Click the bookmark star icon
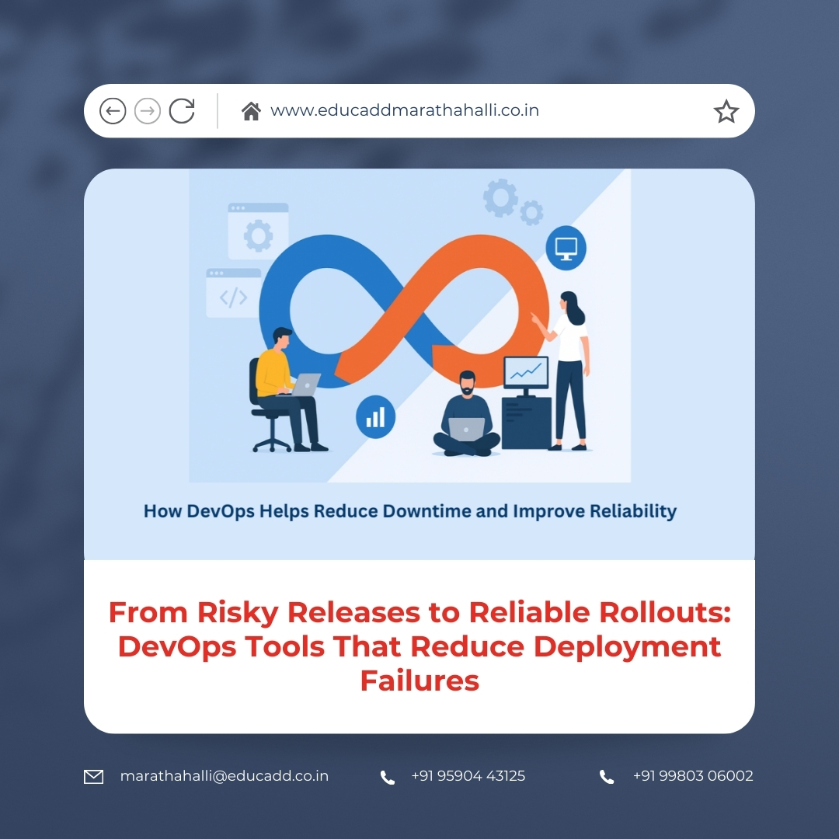The height and width of the screenshot is (839, 839). click(x=726, y=111)
